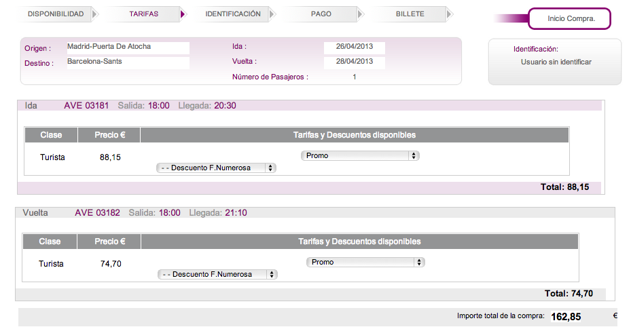The width and height of the screenshot is (631, 327).
Task: Click the Ida date 26/04/2013 field
Action: coord(355,47)
